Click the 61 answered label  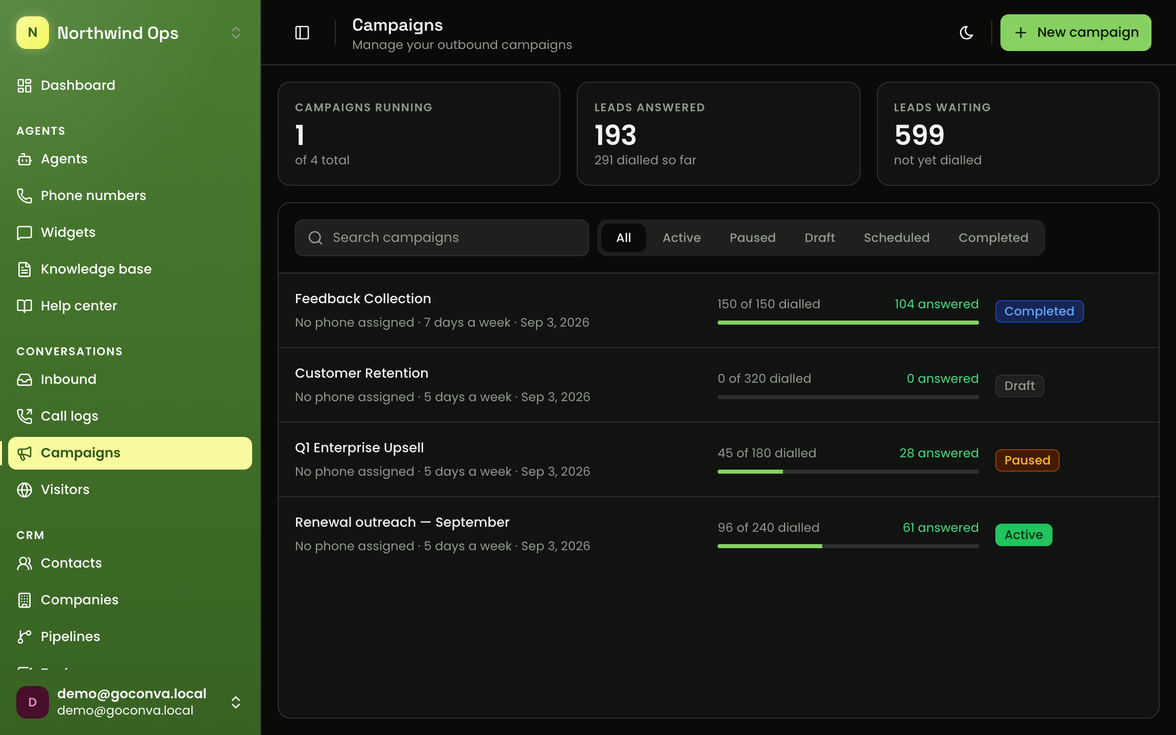click(940, 528)
